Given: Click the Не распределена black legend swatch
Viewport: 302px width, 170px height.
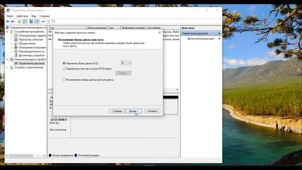Looking at the screenshot, I should [50, 155].
